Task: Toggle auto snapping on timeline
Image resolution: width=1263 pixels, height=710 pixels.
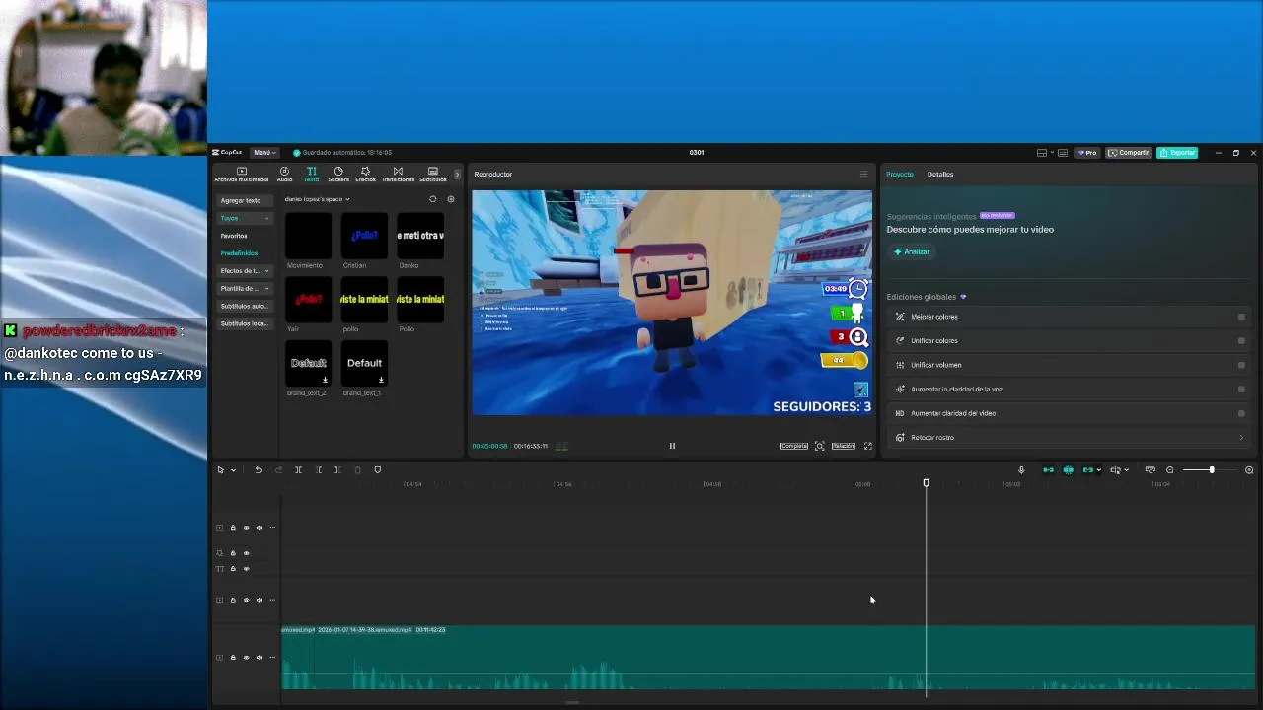Action: tap(1068, 470)
